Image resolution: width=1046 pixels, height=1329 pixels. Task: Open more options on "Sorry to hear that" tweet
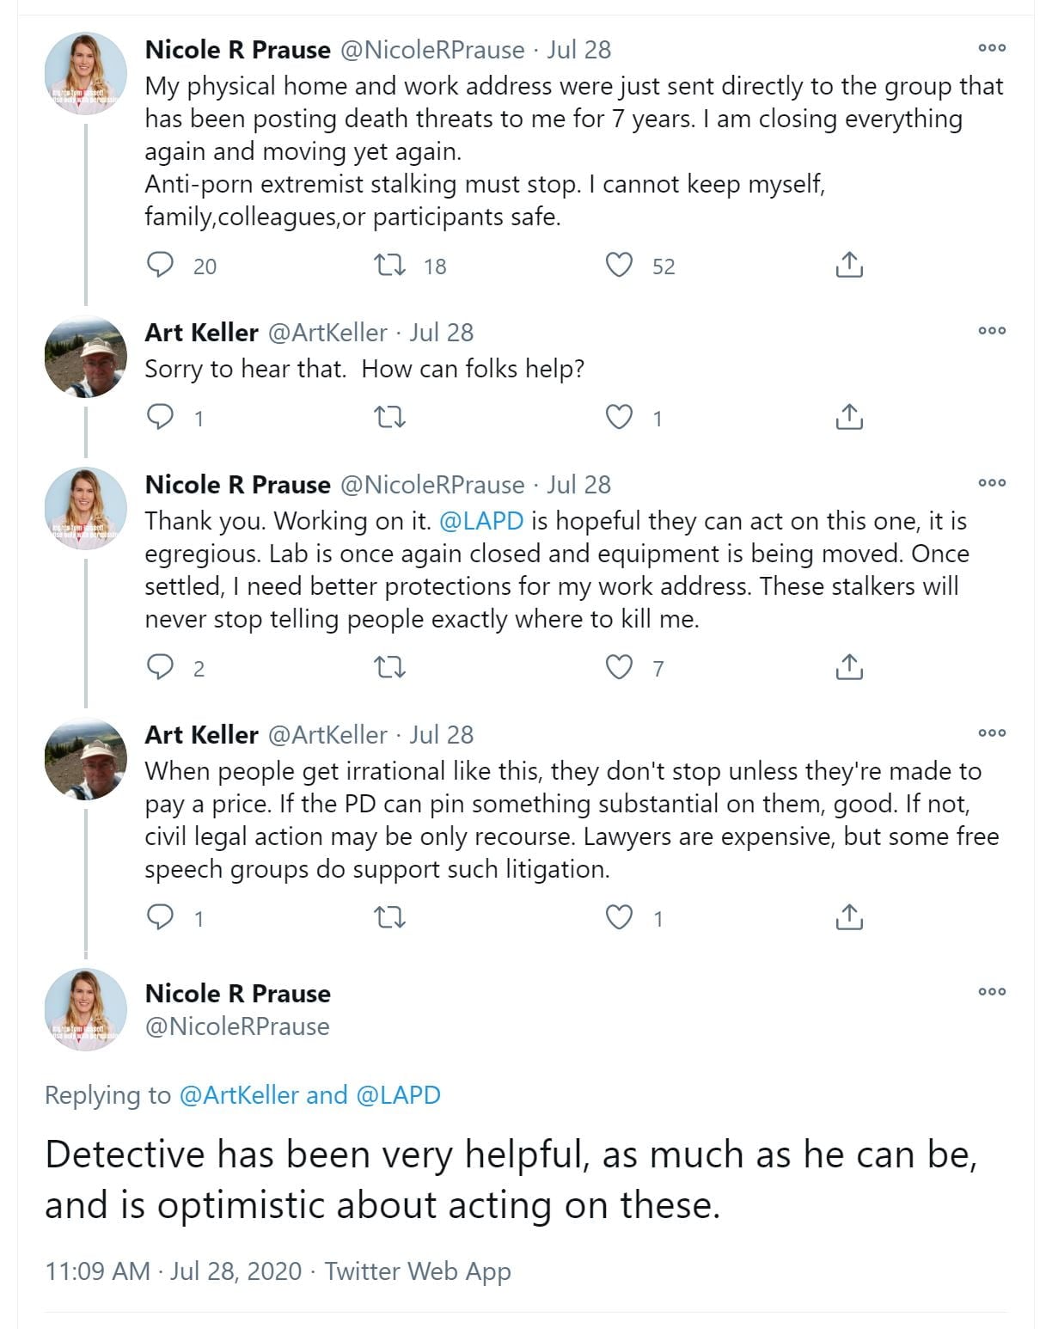tap(992, 331)
